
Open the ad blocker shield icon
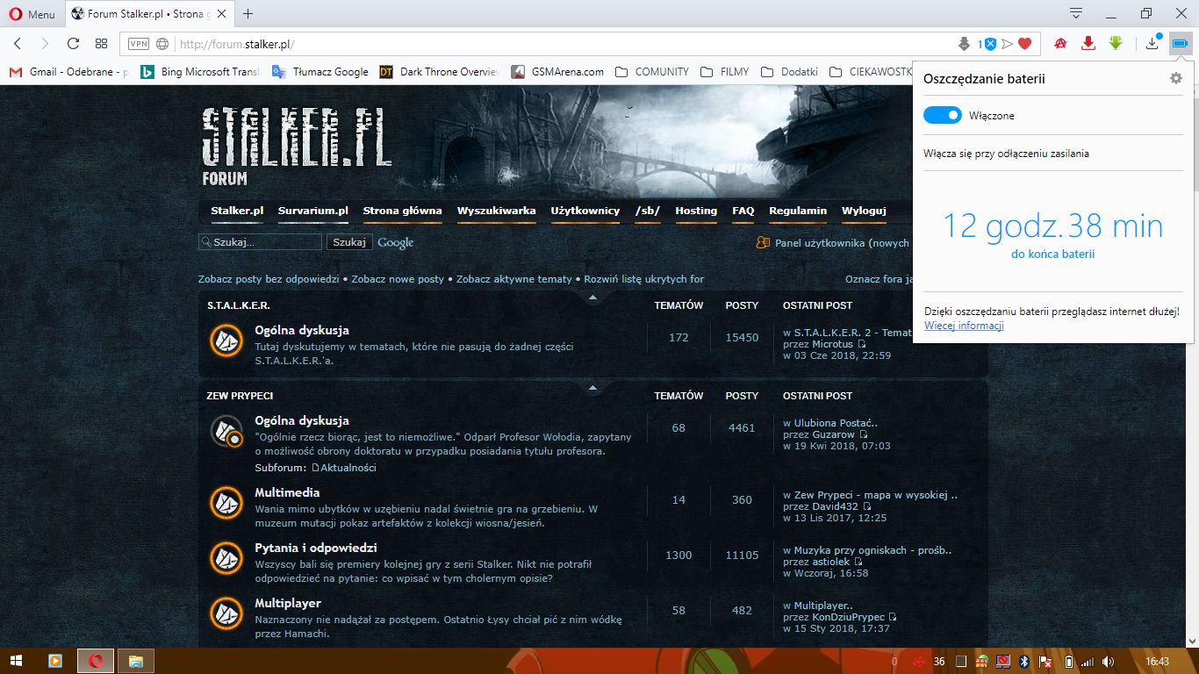coord(989,44)
